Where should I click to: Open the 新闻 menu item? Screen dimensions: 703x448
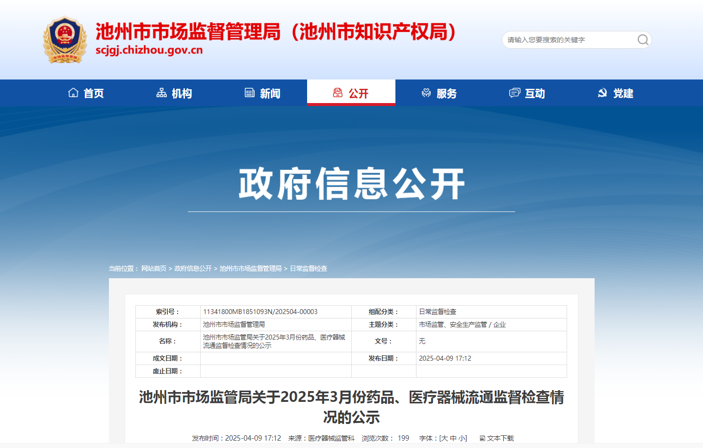pos(270,93)
